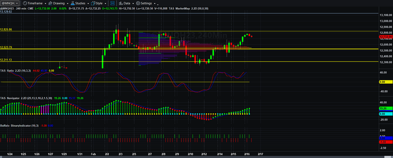Click the Settings gear icon
Screen dimensions: 393x158
click(x=138, y=3)
